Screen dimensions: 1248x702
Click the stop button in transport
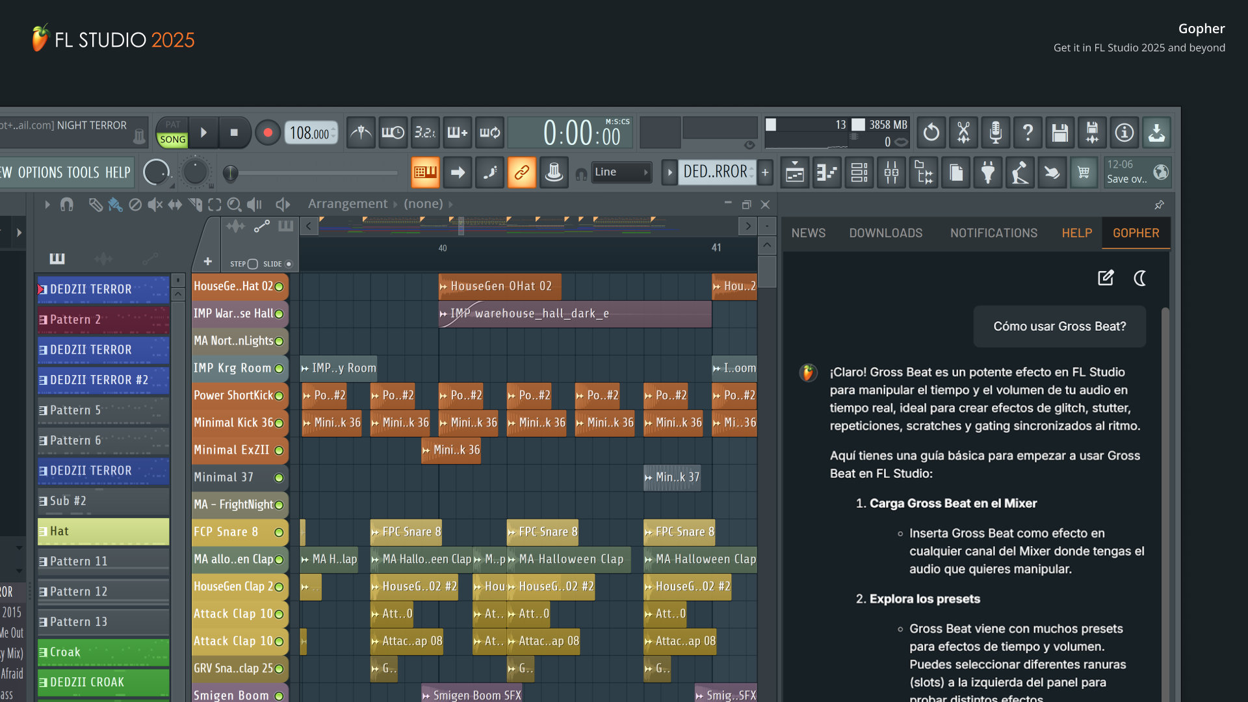click(x=234, y=133)
